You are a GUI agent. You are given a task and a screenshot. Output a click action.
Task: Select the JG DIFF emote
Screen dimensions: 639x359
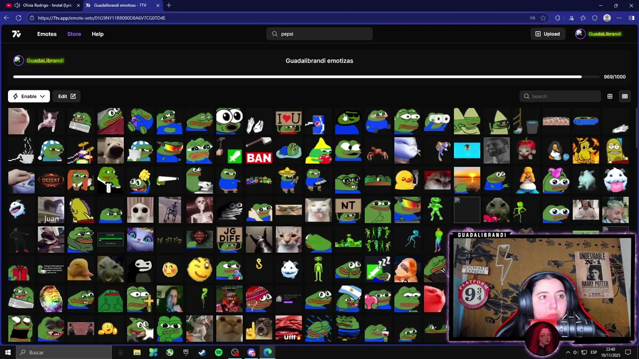pos(229,239)
